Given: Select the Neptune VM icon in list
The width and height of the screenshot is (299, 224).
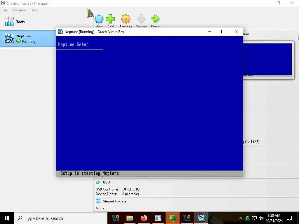Looking at the screenshot, I should pyautogui.click(x=9, y=38).
